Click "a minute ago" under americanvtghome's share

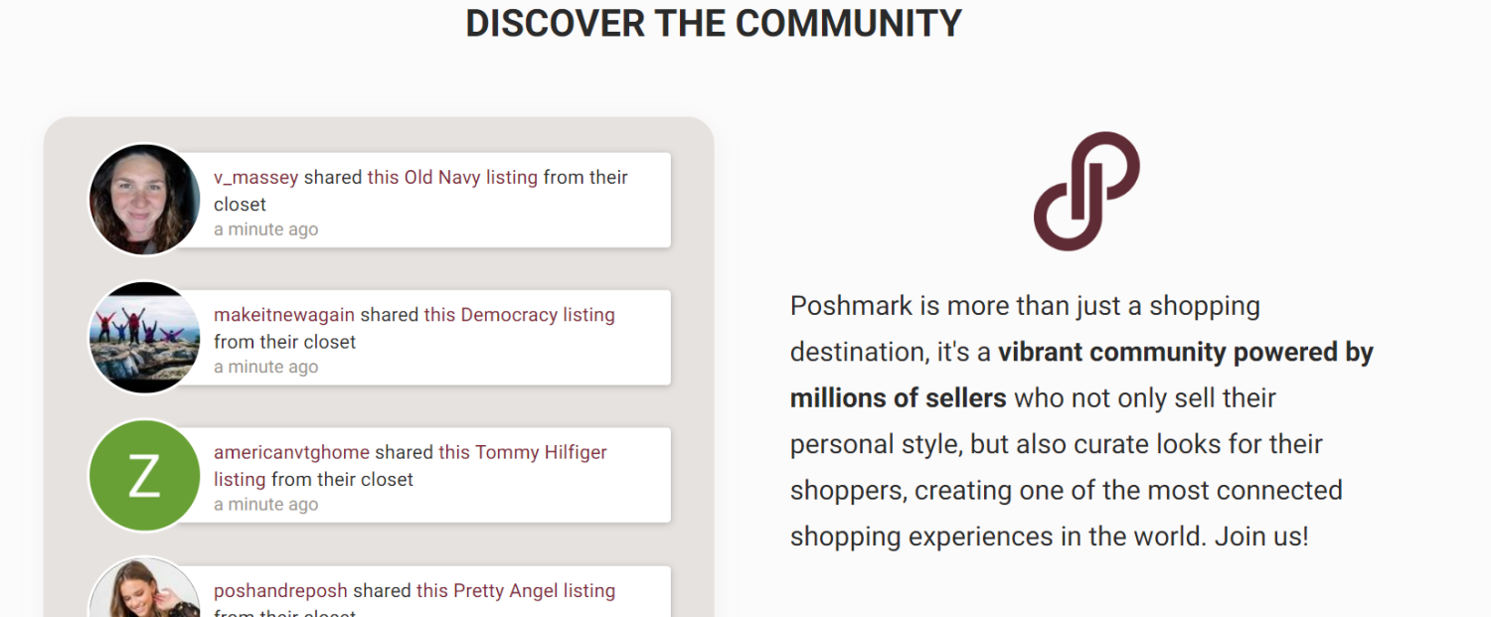pyautogui.click(x=266, y=505)
